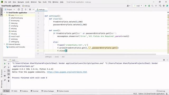Open the VCS menu
Viewport: 169px width, 95px height.
(x=49, y=2)
